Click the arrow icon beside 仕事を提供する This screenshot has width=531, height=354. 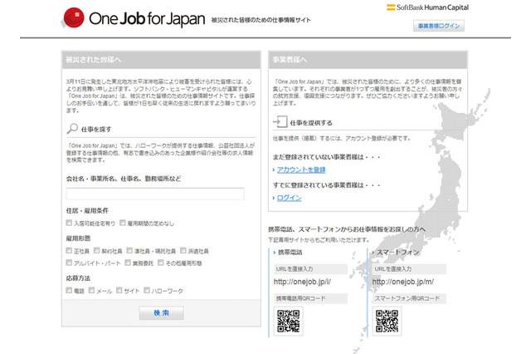pos(280,121)
